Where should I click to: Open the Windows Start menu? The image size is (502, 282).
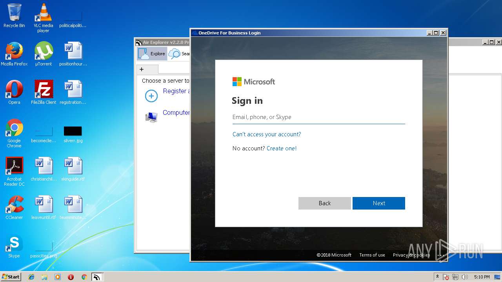click(11, 277)
